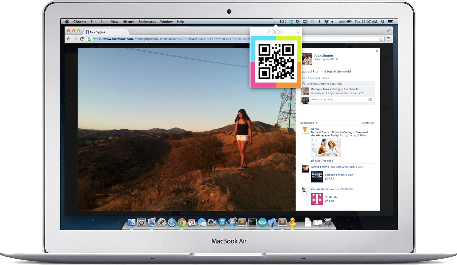Open the Bookmarks menu
This screenshot has width=457, height=265.
(147, 22)
